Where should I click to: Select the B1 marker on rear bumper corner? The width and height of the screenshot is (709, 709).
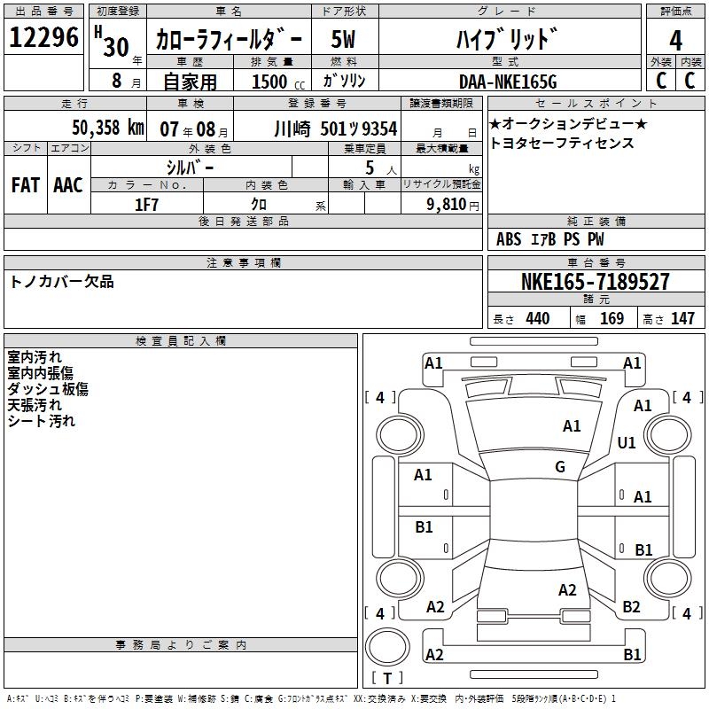pos(632,654)
